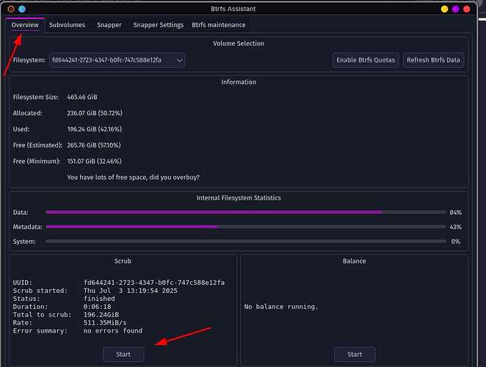Click the Data usage progress bar
Image resolution: width=486 pixels, height=367 pixels.
click(246, 212)
